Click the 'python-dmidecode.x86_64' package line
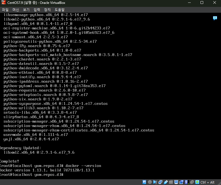This screenshot has height=185, width=221. 45,68
